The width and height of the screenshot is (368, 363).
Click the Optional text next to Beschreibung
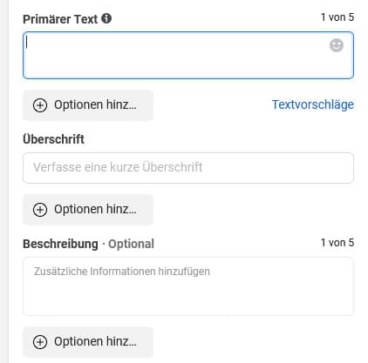coord(131,244)
